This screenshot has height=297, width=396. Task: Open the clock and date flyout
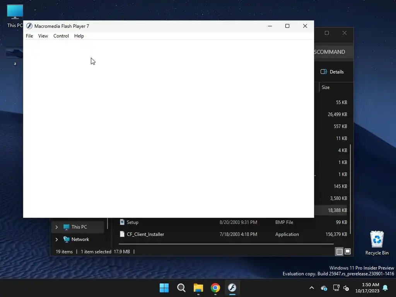click(x=367, y=288)
